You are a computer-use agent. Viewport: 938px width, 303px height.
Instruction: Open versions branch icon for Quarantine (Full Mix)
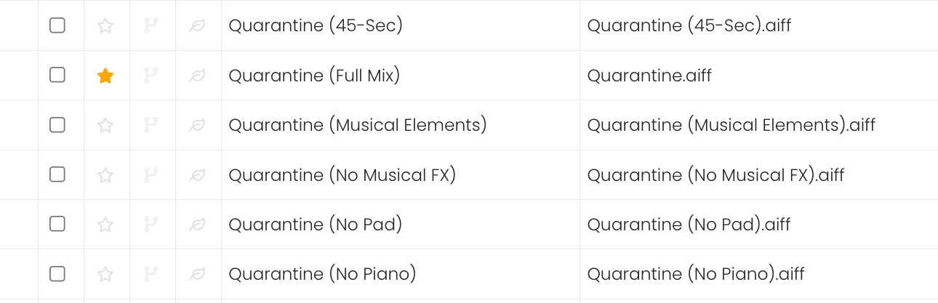click(x=151, y=76)
